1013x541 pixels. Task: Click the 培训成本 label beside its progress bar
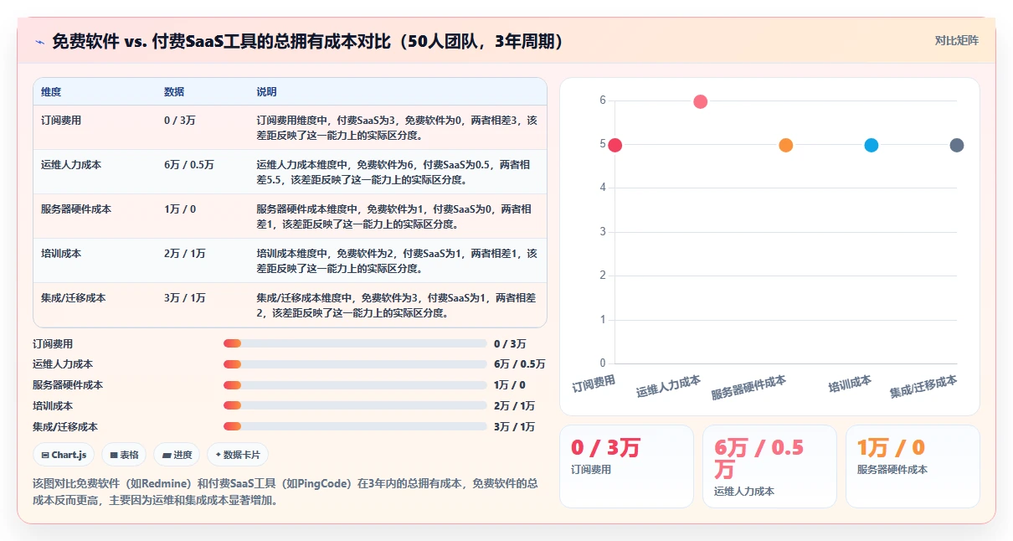(x=53, y=405)
